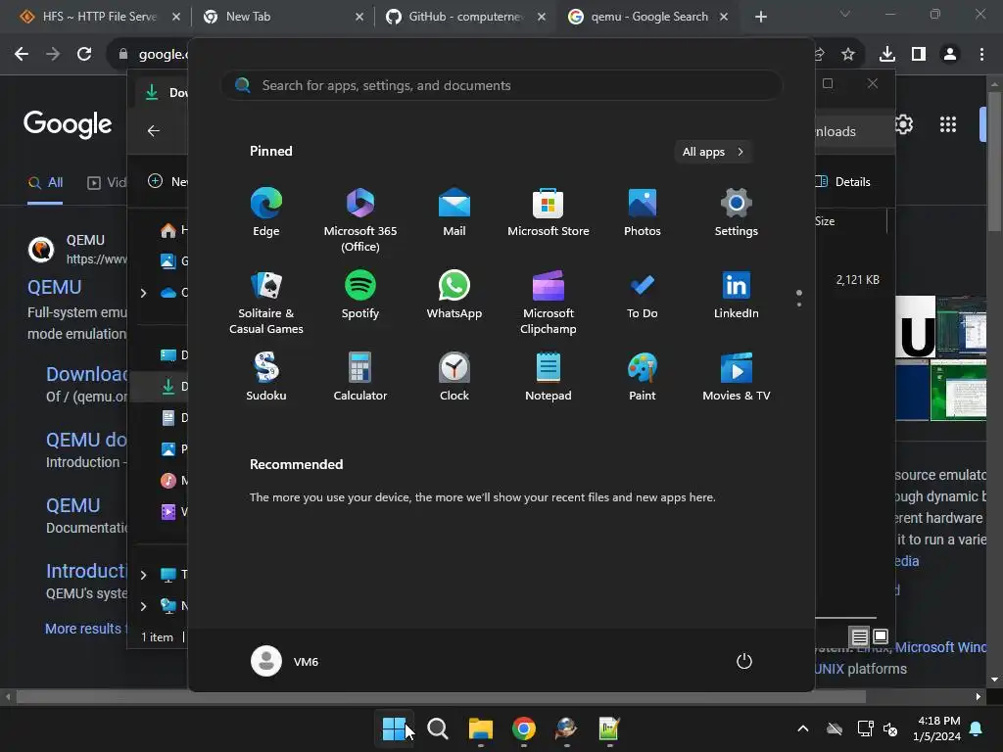Screen dimensions: 1003x752
Task: Click the Back arrow in File Explorer
Action: pos(154,130)
